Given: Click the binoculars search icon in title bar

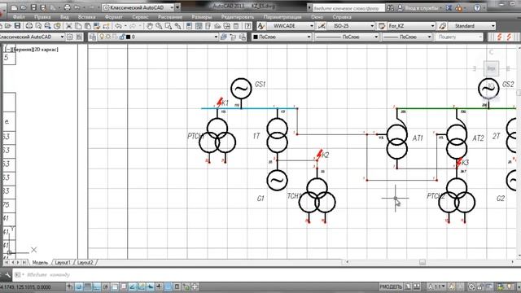Looking at the screenshot, I should pos(391,7).
